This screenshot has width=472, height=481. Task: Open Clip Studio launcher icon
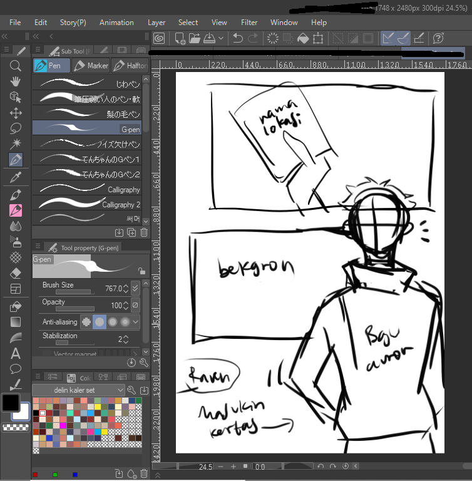coord(159,38)
